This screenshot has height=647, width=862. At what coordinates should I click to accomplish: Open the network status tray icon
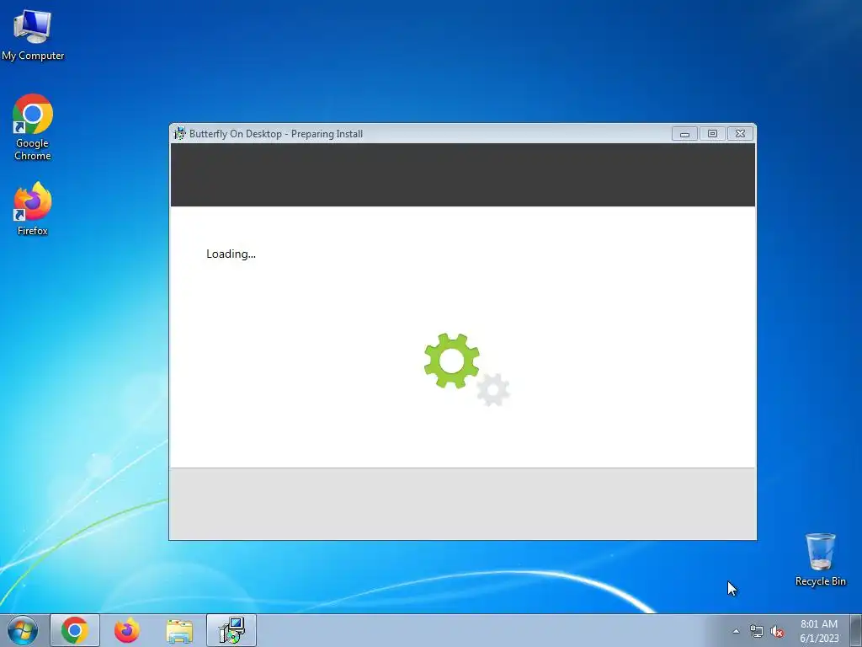[x=757, y=632]
